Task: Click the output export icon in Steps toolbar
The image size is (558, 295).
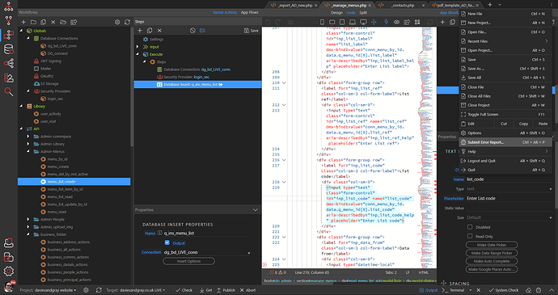Action: pos(202,31)
